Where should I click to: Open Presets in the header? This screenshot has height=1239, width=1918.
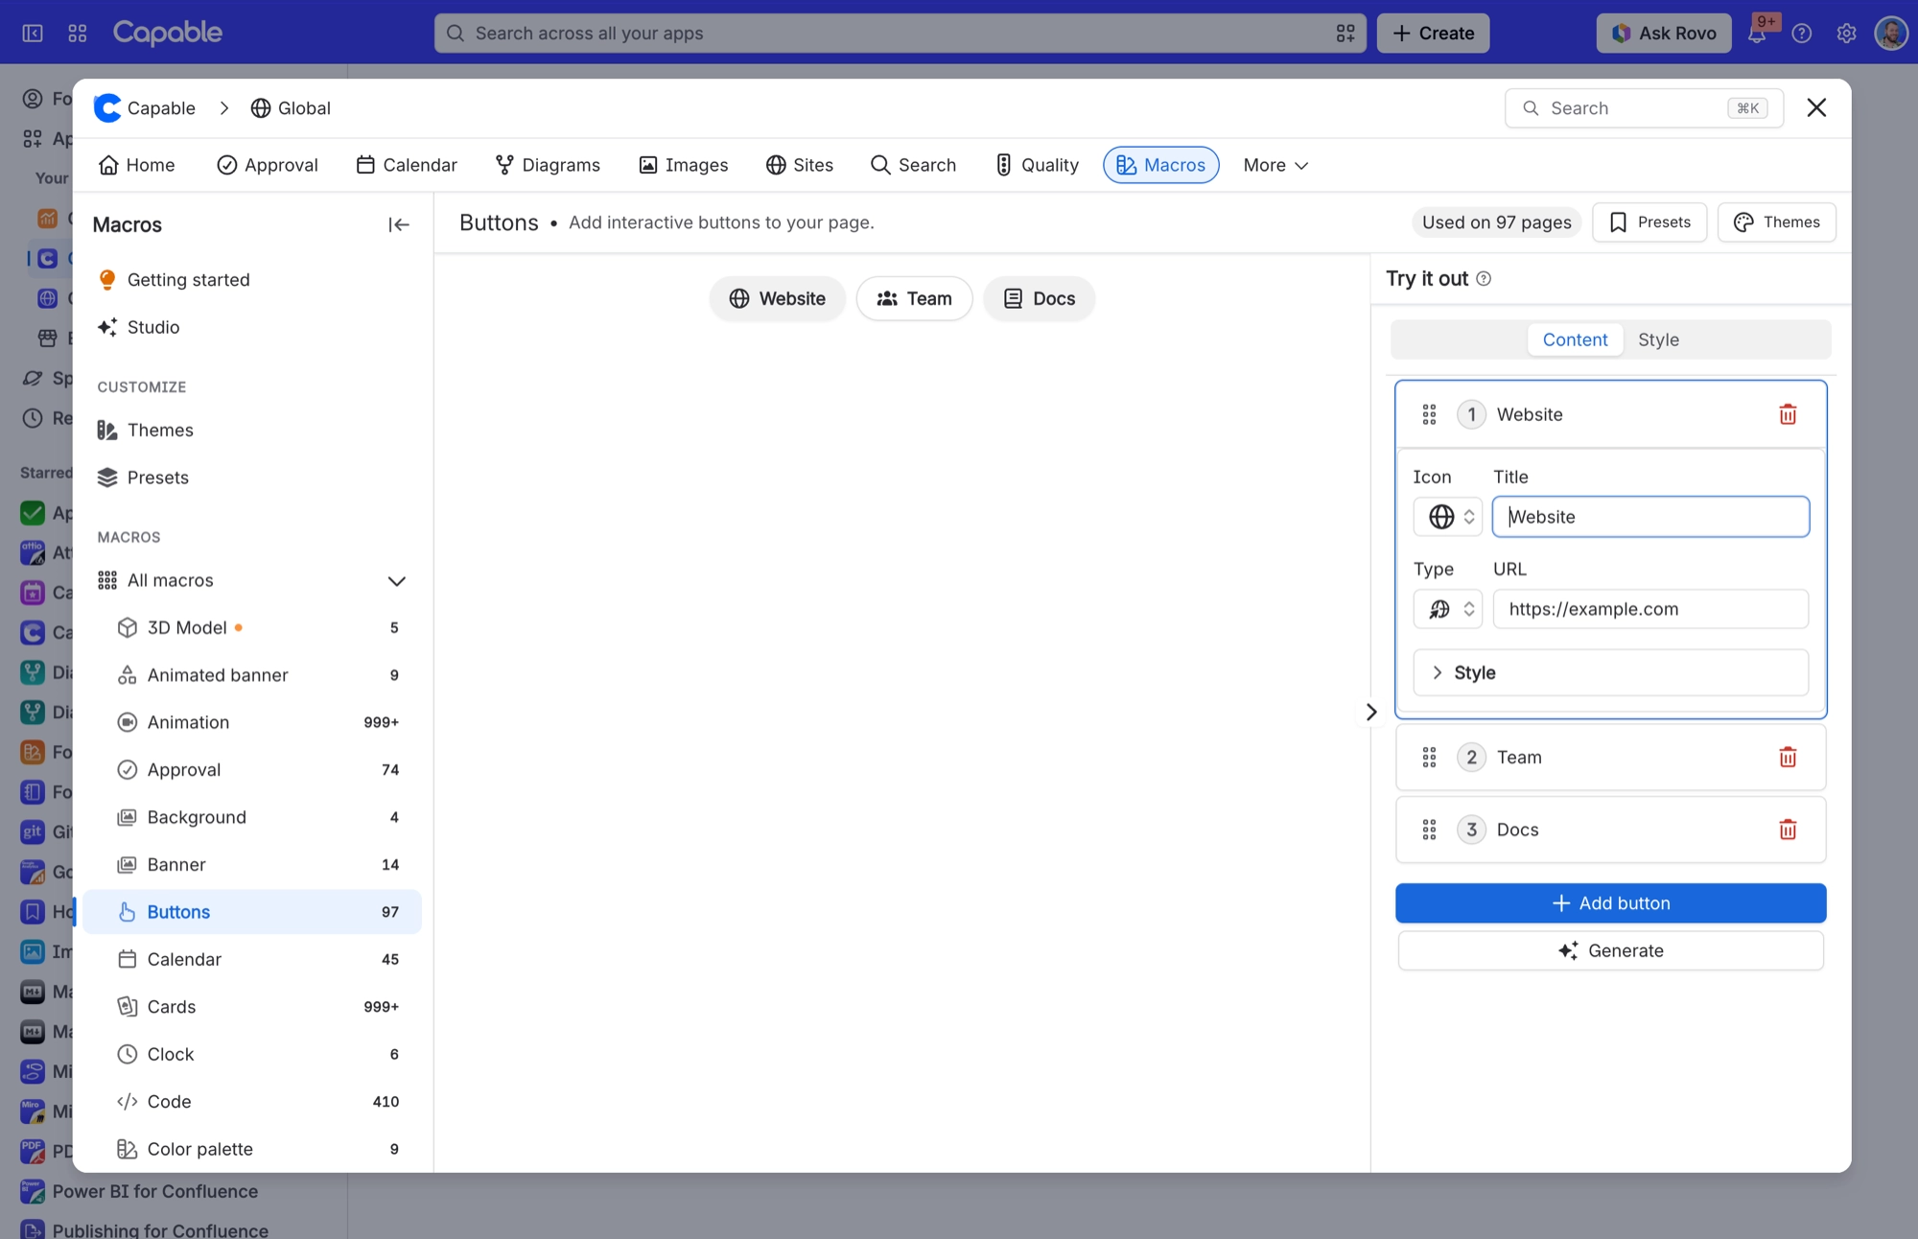click(1649, 222)
